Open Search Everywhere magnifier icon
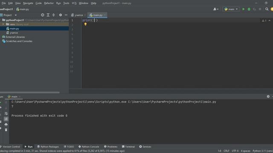This screenshot has height=153, width=273. click(x=267, y=9)
